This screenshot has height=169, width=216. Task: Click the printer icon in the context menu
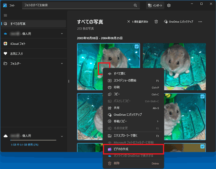pyautogui.click(x=110, y=87)
